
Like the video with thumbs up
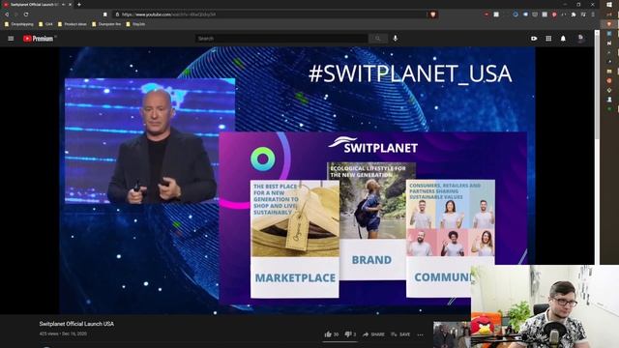click(332, 334)
